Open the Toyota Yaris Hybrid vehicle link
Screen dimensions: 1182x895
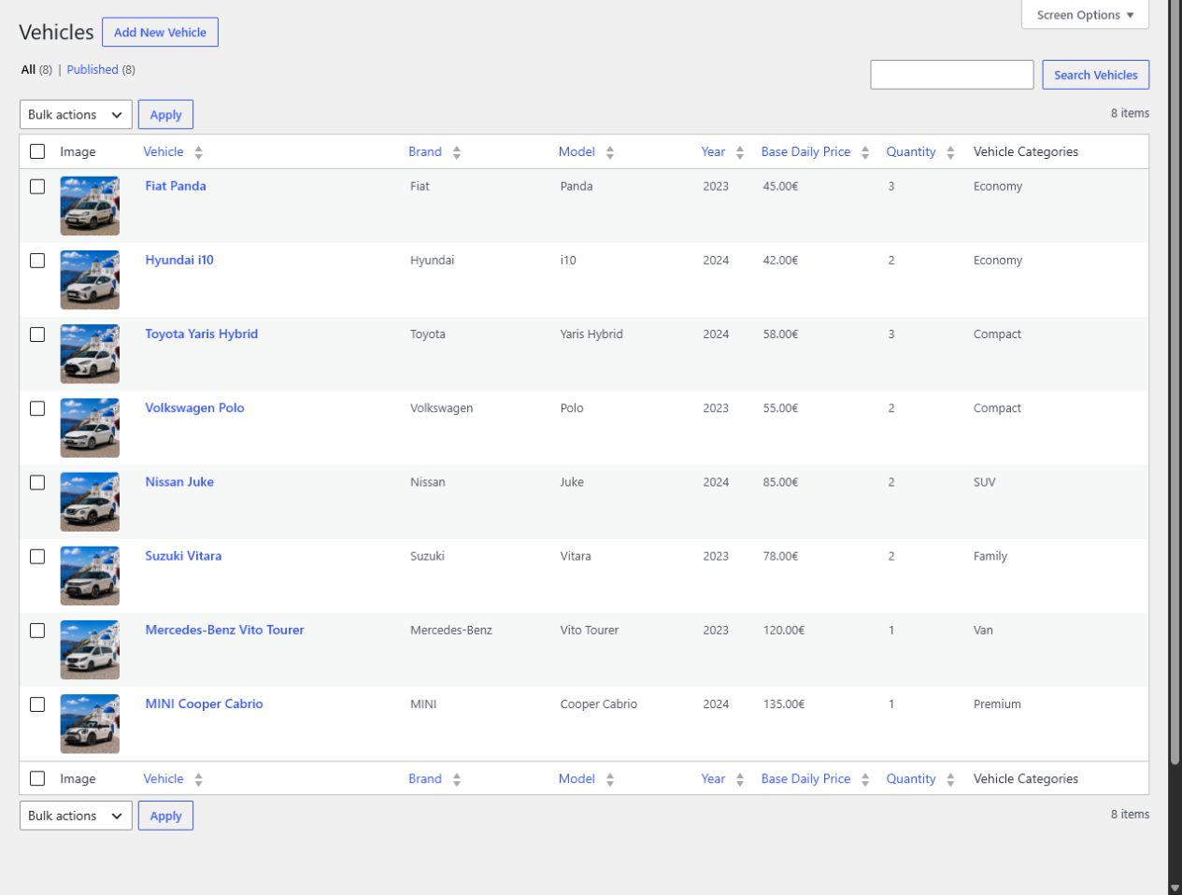pyautogui.click(x=201, y=334)
